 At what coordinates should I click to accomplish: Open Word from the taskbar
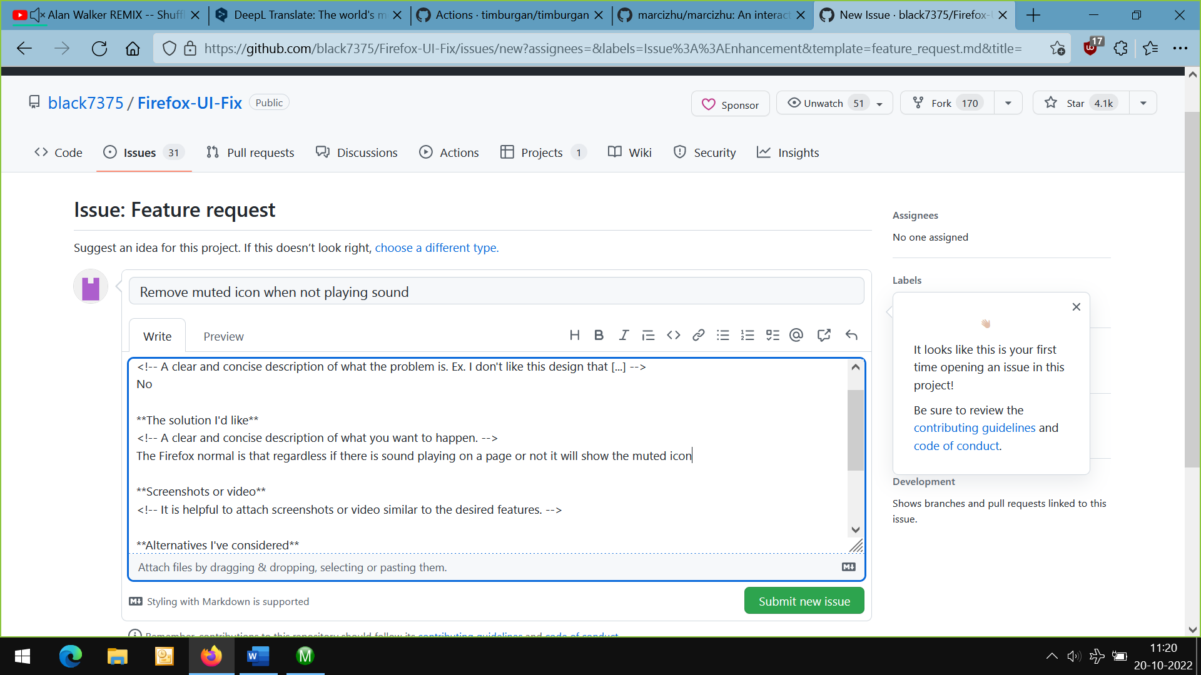click(258, 656)
